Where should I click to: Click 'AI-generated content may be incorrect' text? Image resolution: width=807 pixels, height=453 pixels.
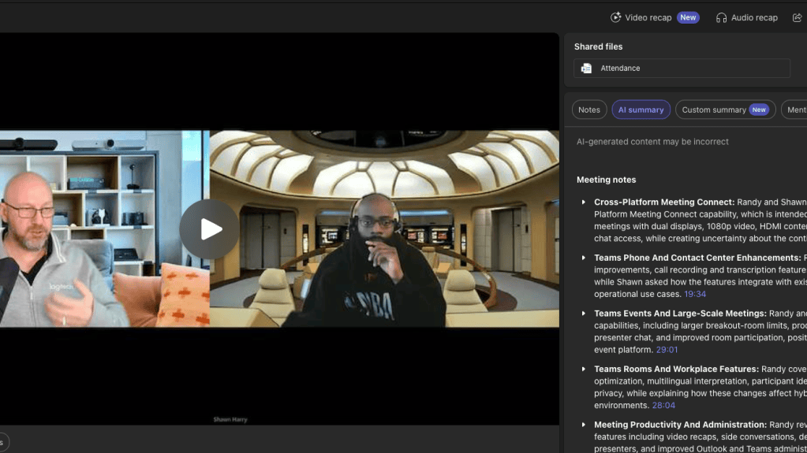click(x=652, y=141)
